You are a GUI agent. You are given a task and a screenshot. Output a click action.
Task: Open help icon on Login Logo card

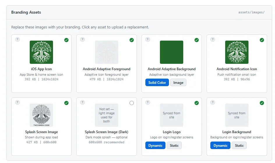[x=148, y=102]
